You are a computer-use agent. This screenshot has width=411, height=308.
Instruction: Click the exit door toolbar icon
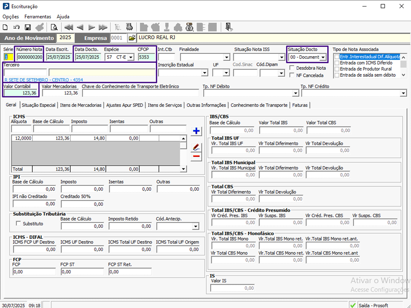pos(228,27)
